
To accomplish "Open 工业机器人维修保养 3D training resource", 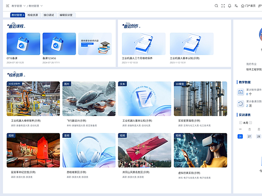I will [x=33, y=99].
